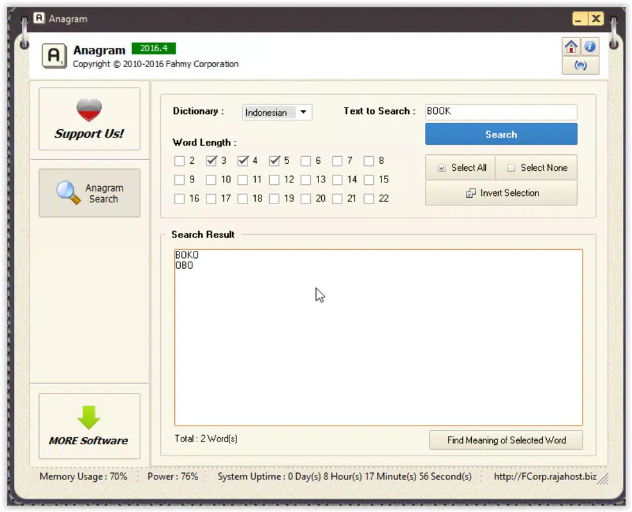The width and height of the screenshot is (632, 512).
Task: Open the Home page icon
Action: point(571,47)
